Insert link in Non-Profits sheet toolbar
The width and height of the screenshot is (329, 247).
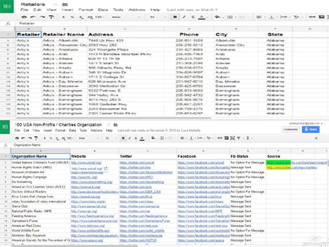pos(220,138)
